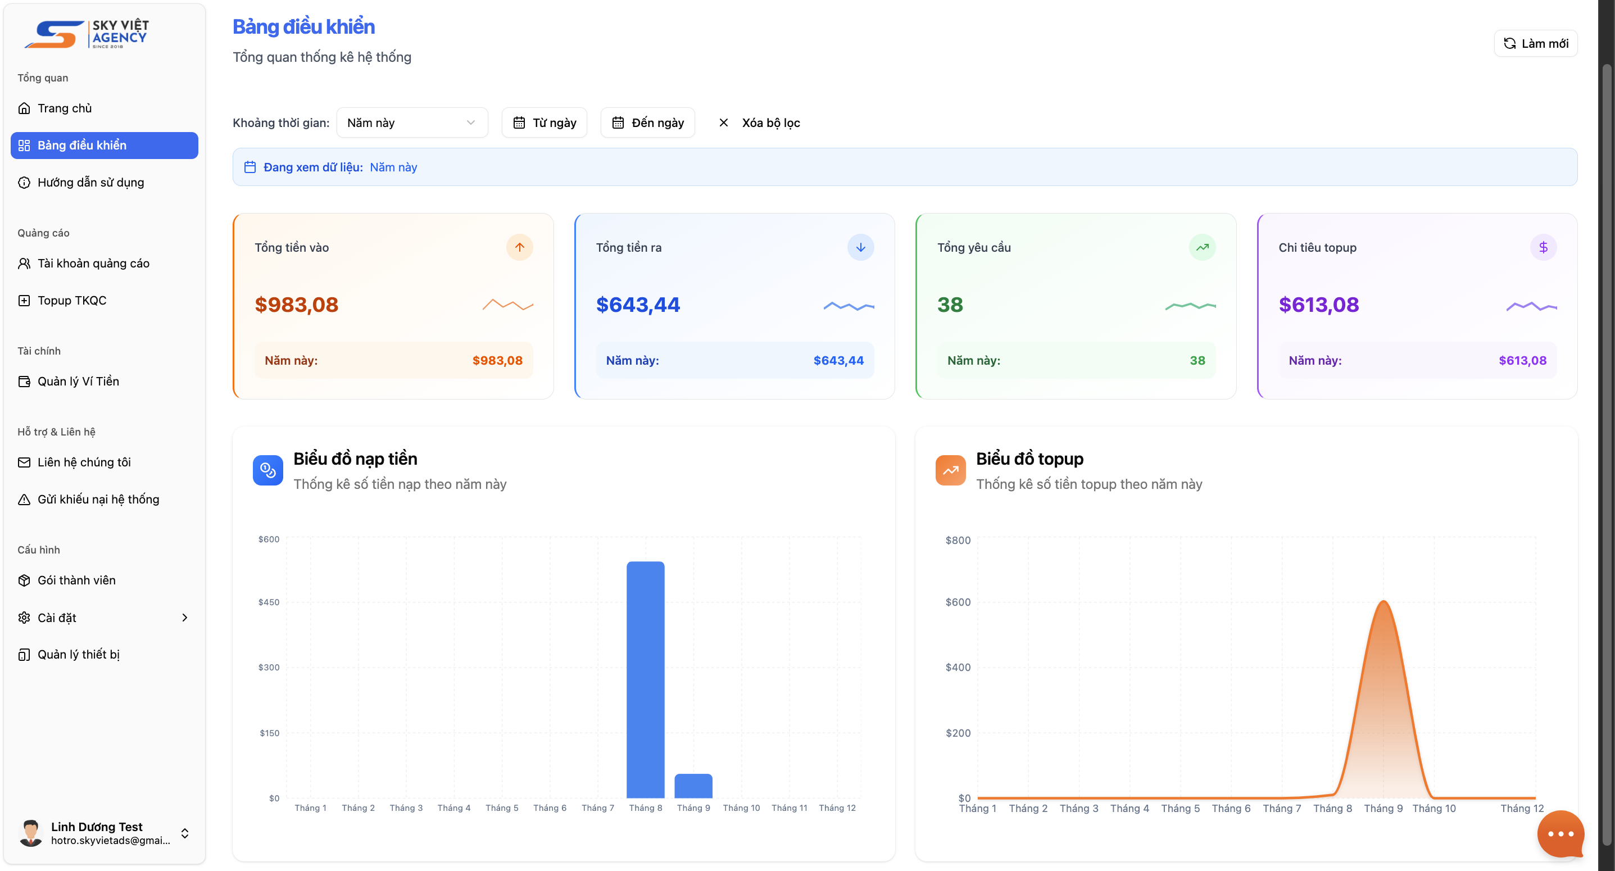
Task: Click the X icon of Xóa bộ lọc
Action: click(x=723, y=123)
